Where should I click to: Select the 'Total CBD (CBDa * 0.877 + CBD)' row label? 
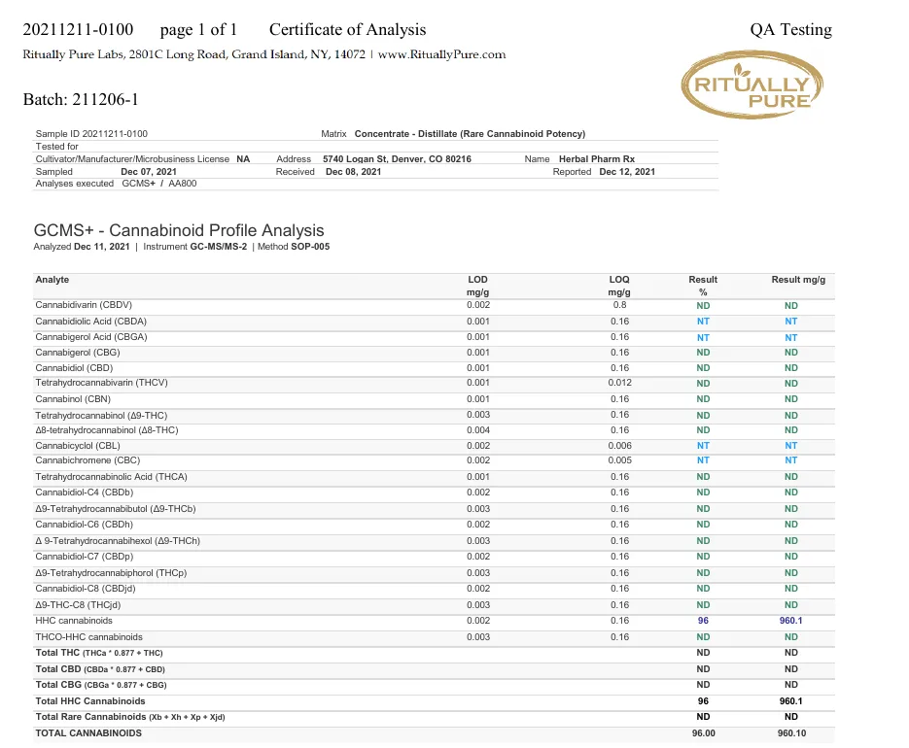pos(100,669)
